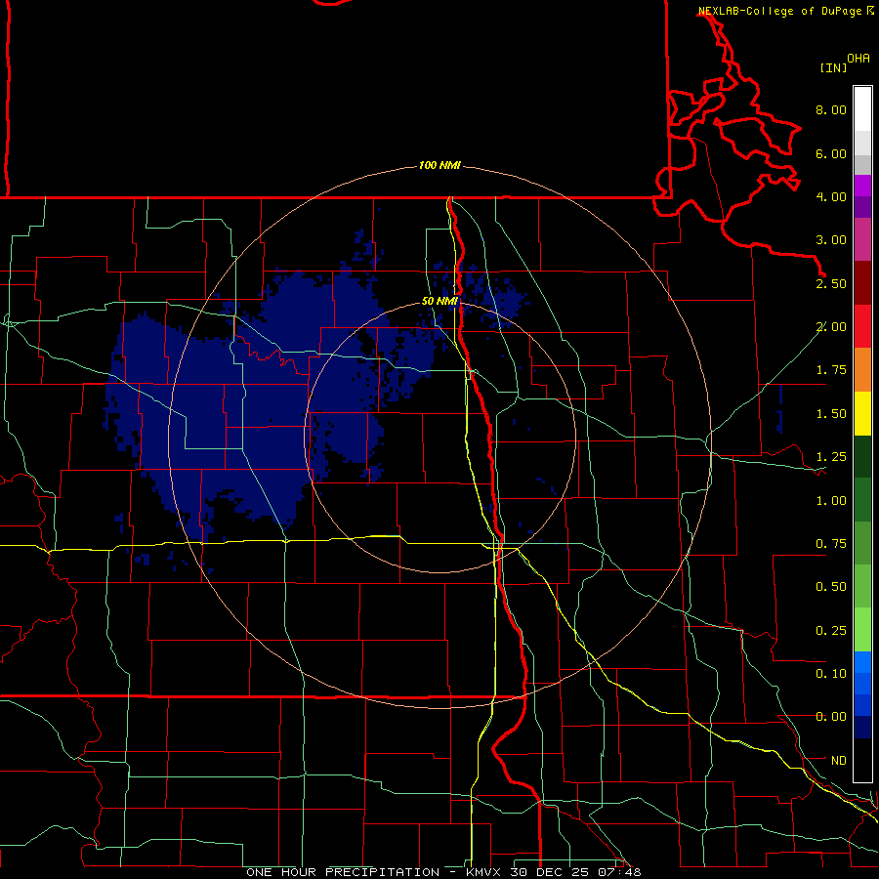Click the 0.75 legend value

tap(831, 544)
